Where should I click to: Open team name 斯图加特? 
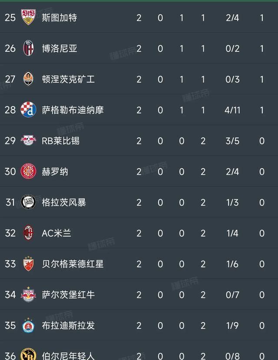tap(60, 17)
